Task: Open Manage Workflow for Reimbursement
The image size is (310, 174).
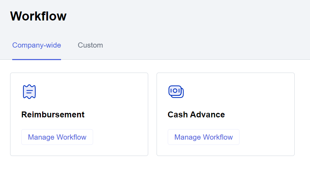Action: point(57,137)
